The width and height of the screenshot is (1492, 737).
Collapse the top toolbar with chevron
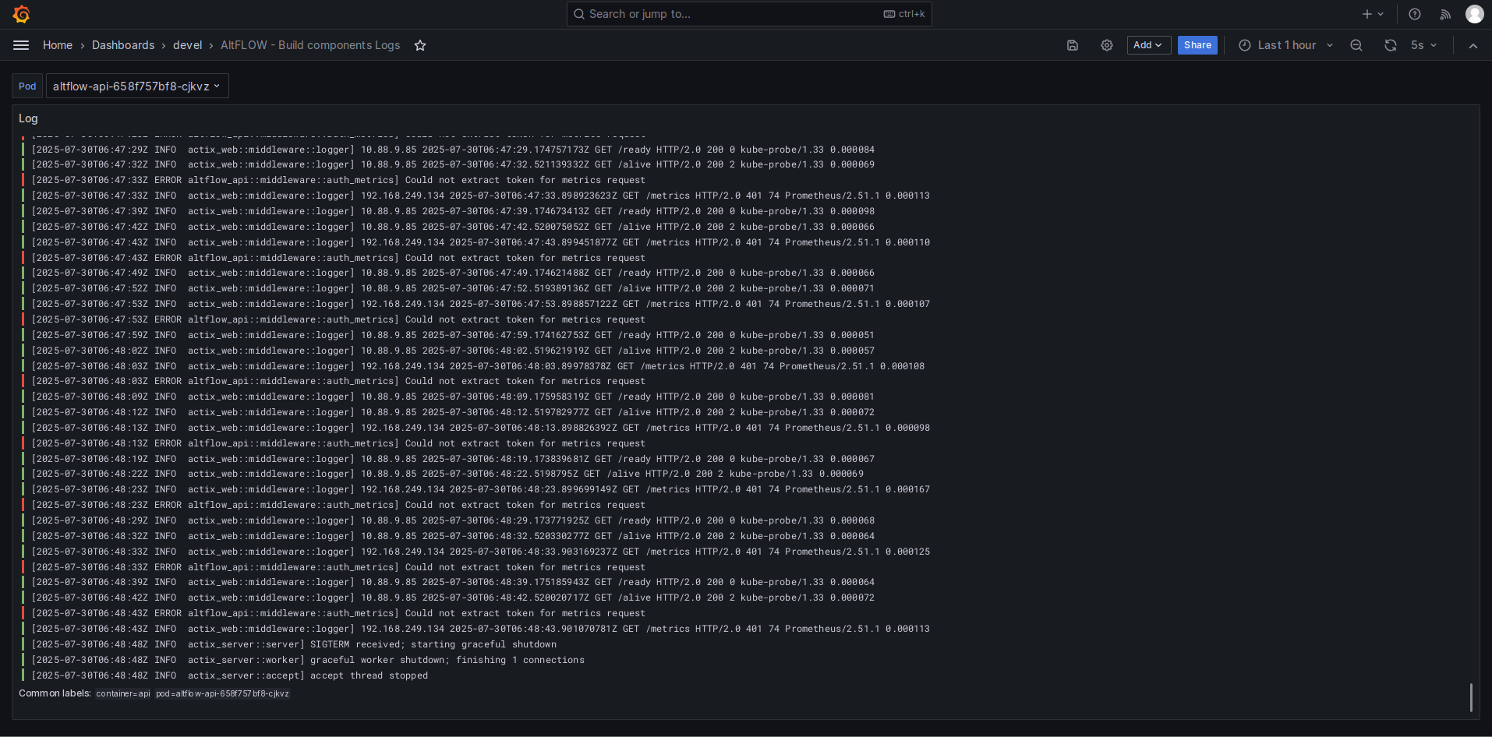click(1473, 45)
